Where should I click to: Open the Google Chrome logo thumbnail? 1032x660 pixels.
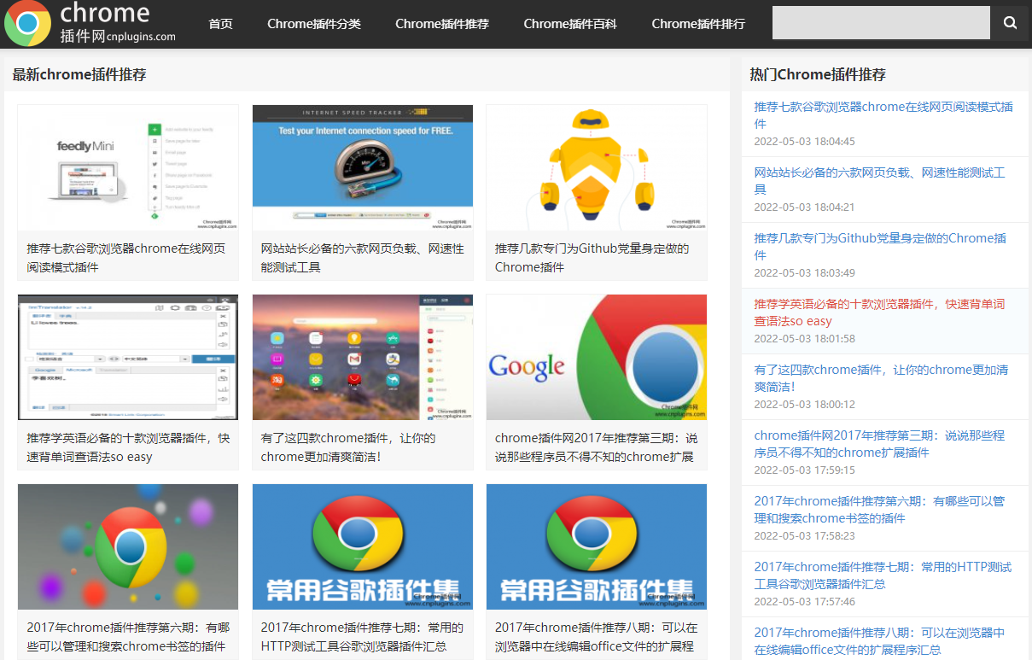[x=597, y=358]
